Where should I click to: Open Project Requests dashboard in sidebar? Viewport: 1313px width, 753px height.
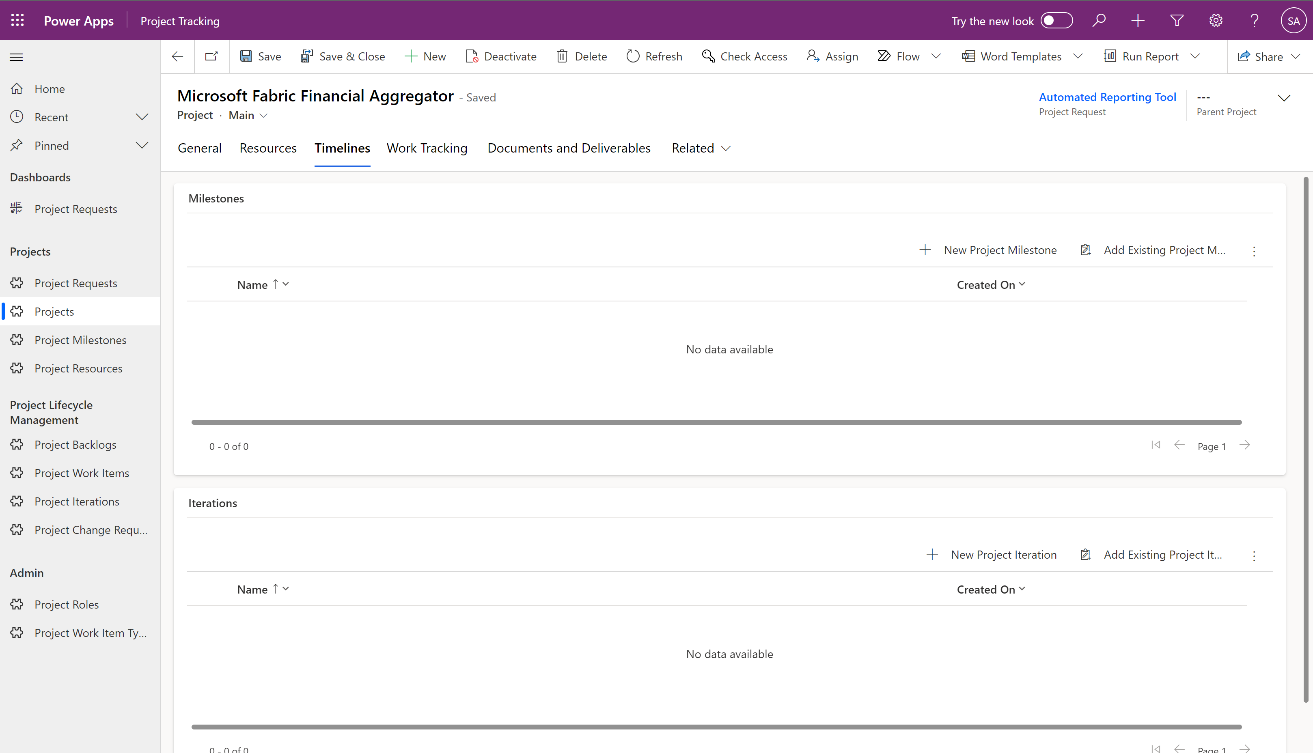point(80,209)
